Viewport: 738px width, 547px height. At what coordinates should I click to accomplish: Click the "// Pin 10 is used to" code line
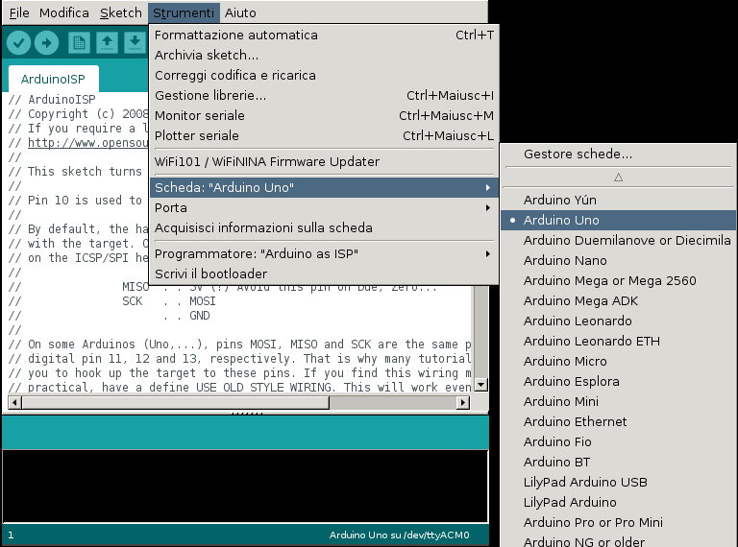(75, 201)
